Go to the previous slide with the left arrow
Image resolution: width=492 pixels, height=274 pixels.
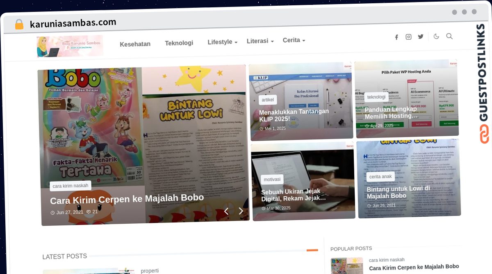(226, 211)
